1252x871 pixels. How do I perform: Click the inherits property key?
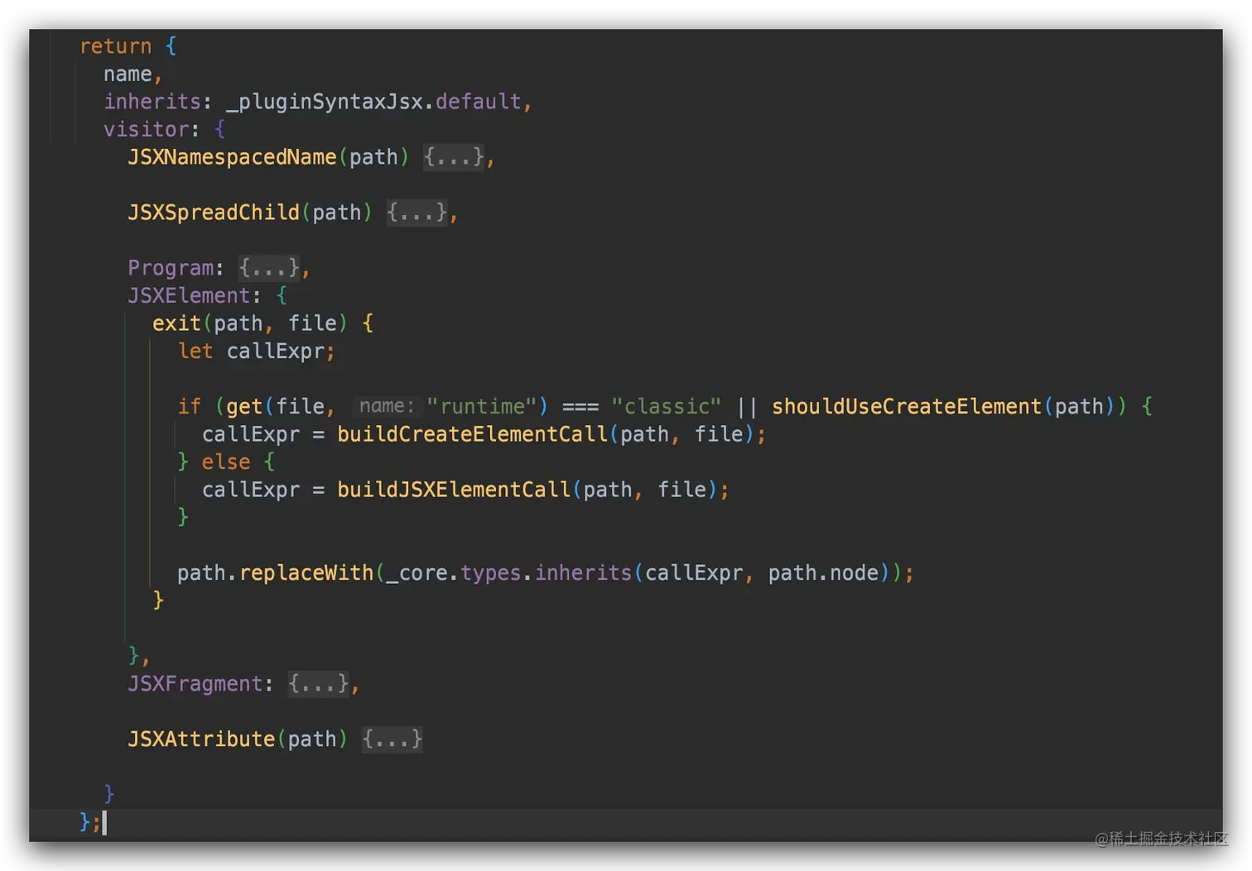[152, 101]
